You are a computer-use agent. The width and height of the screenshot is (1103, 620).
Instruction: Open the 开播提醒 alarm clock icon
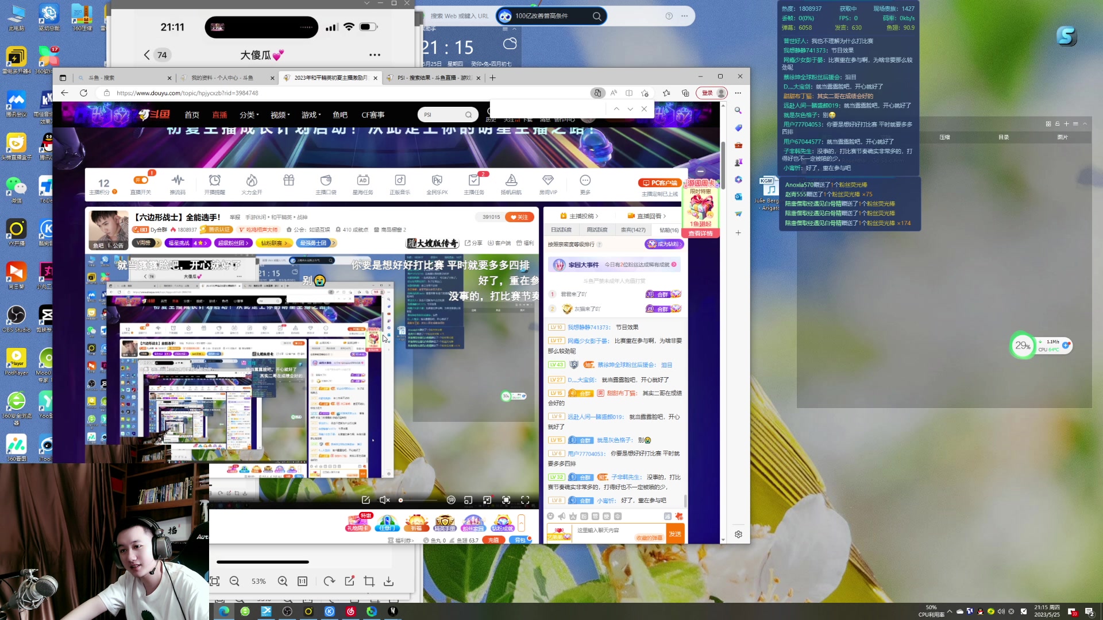point(214,180)
